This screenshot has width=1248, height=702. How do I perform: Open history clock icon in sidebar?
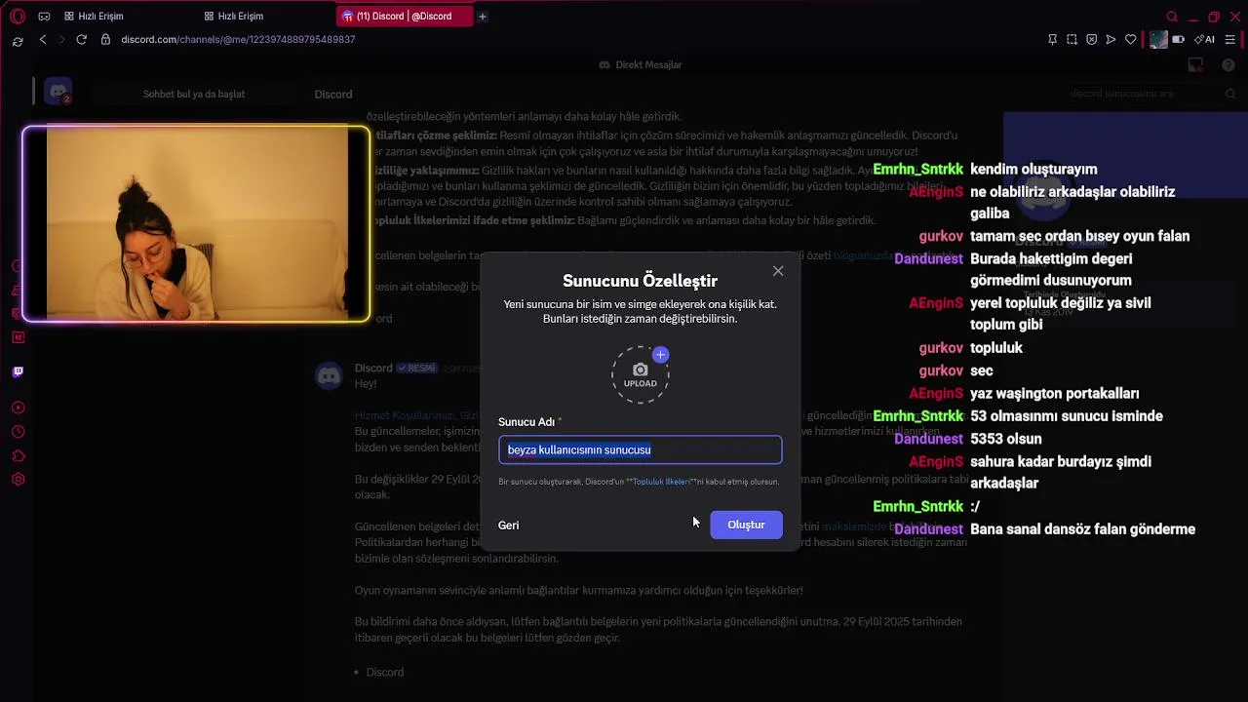tap(18, 432)
